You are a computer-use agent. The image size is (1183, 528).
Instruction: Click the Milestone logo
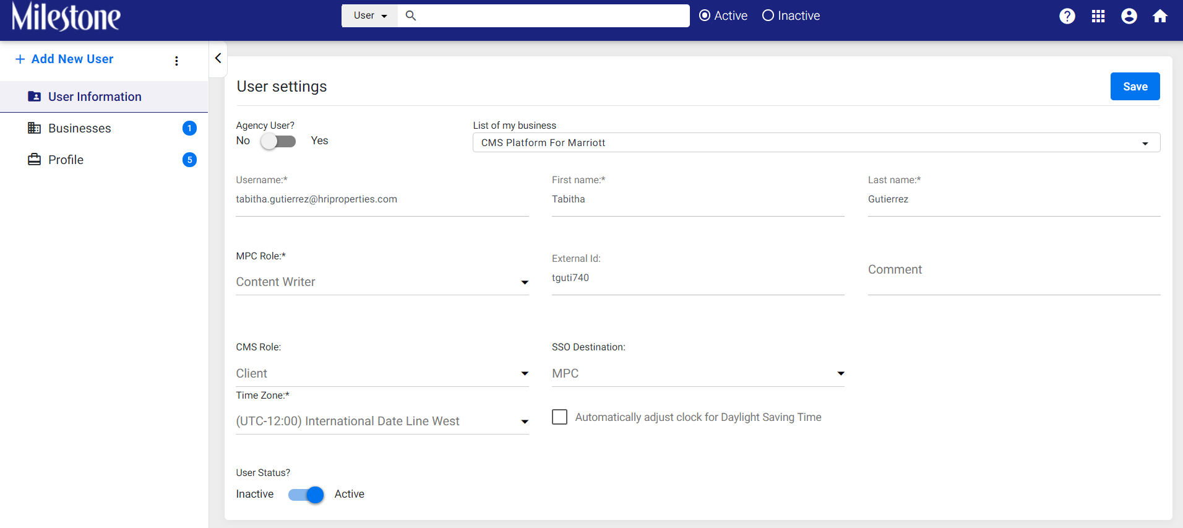coord(66,16)
